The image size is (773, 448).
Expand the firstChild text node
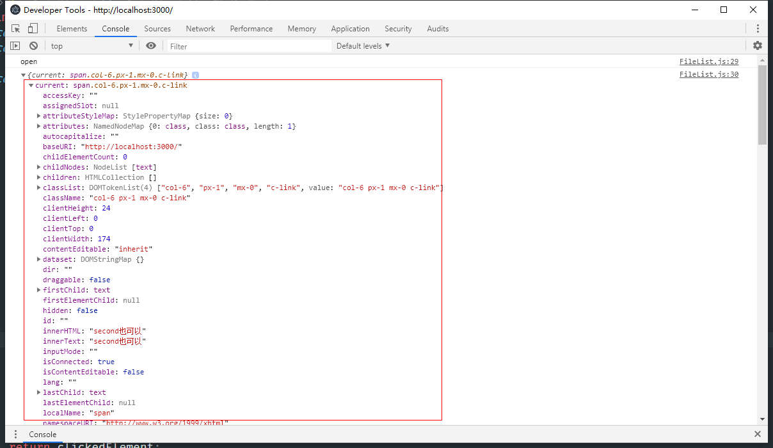point(39,290)
